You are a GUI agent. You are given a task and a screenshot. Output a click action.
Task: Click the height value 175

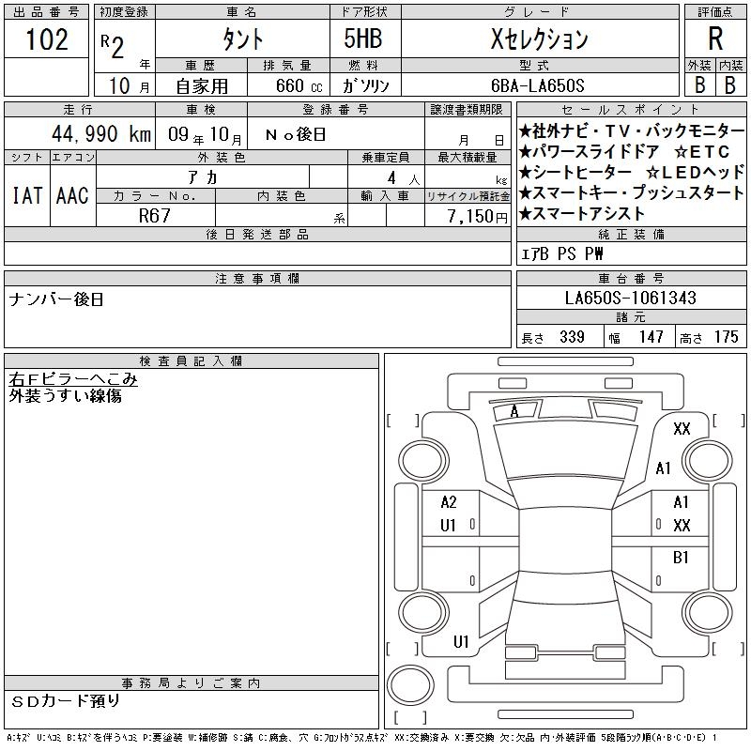coord(726,337)
